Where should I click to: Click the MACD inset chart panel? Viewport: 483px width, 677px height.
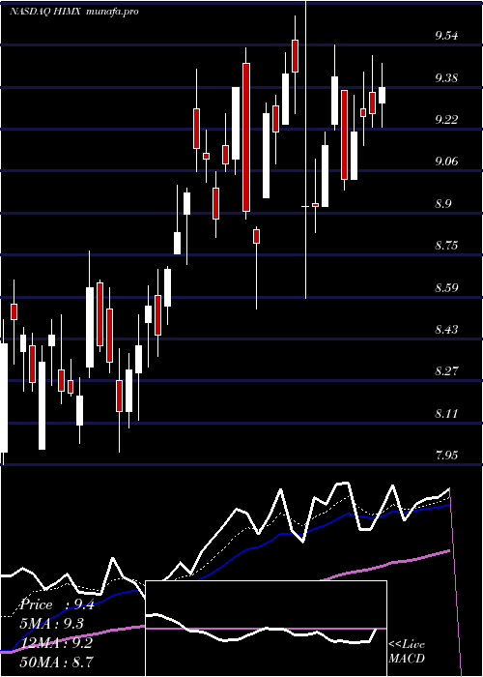pos(266,629)
